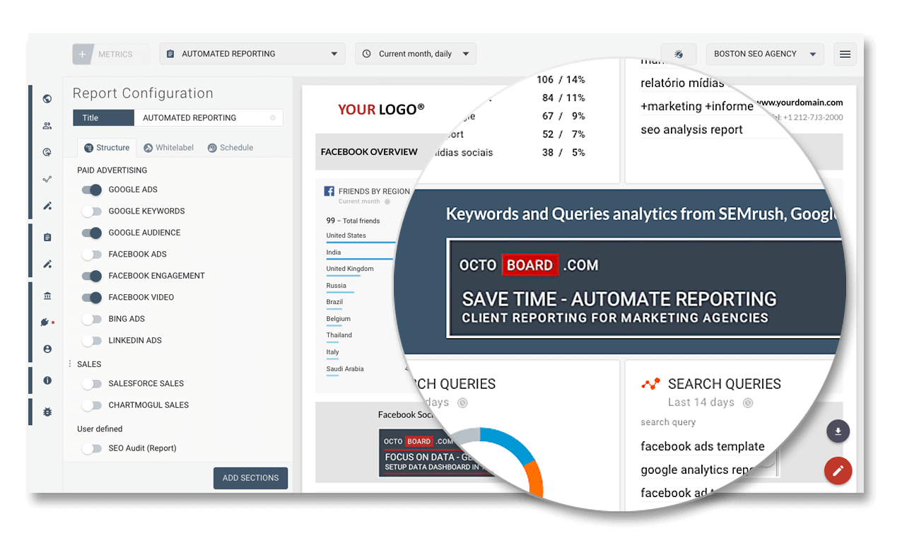
Task: Click the Facebook icon in Friends by Region
Action: click(329, 191)
